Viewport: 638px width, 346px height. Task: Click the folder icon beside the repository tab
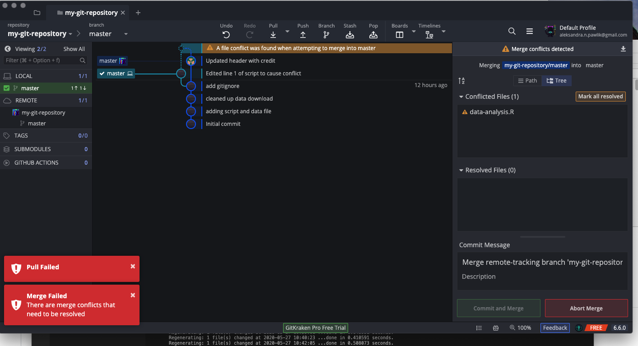coord(37,13)
